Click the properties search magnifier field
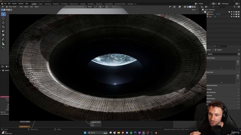241x135 pixels. (220, 46)
